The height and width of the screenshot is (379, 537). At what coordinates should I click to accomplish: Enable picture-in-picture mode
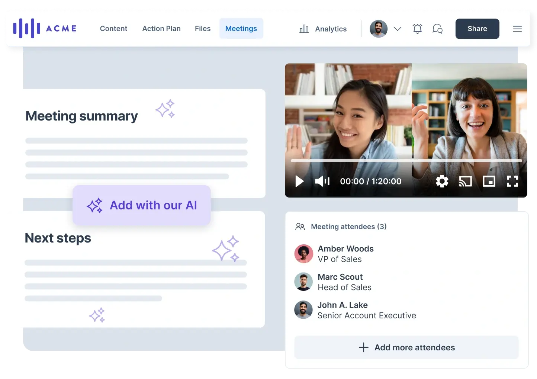[x=489, y=181]
